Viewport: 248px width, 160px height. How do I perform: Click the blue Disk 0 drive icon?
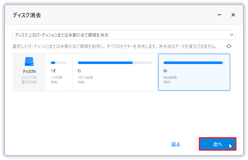29,61
